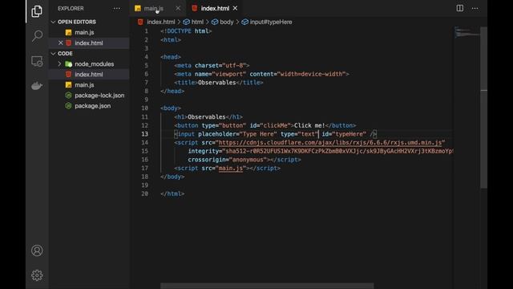Viewport: 513px width, 289px height.
Task: Close index.html in Open Editors list
Action: (x=61, y=43)
